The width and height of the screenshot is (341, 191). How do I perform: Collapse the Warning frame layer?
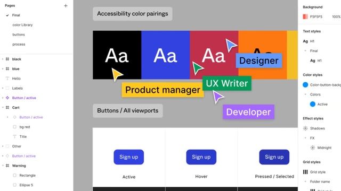pyautogui.click(x=3, y=166)
